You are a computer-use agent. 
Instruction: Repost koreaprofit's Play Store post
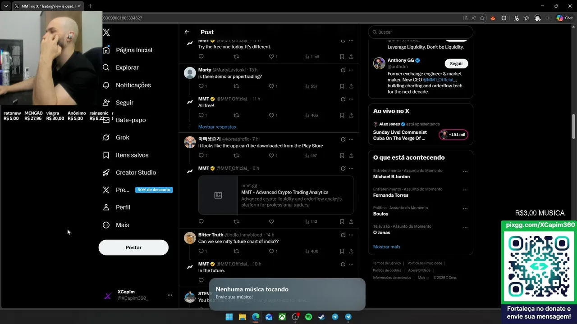click(x=236, y=156)
